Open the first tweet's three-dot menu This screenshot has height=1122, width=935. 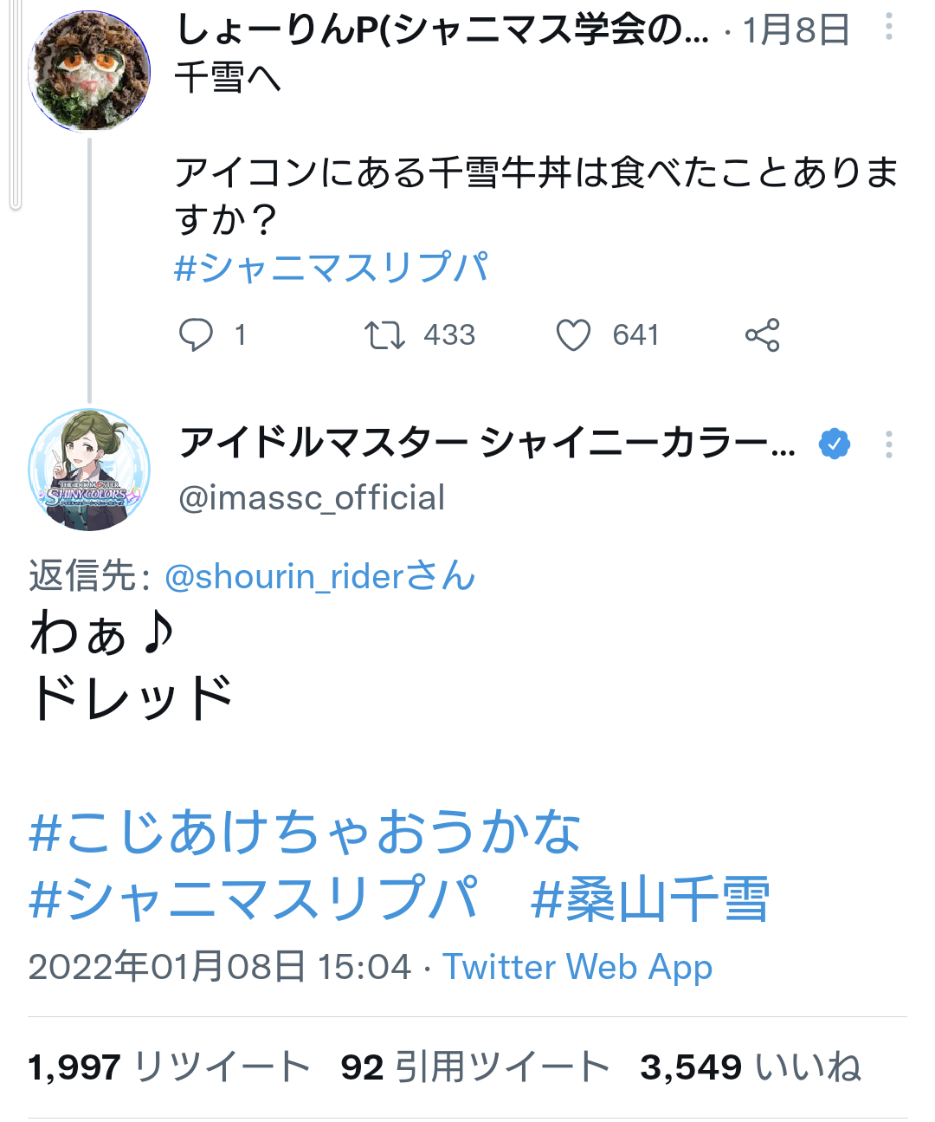[x=888, y=28]
